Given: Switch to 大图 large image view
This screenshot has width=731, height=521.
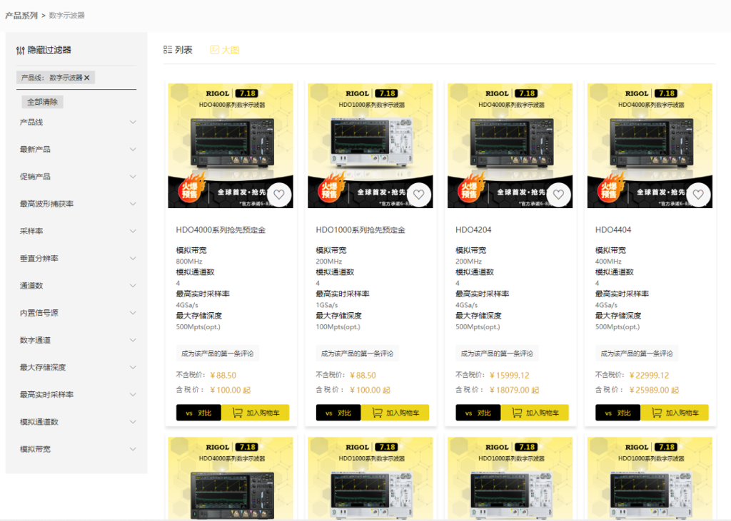Looking at the screenshot, I should click(225, 50).
